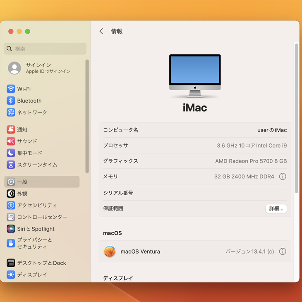The image size is (302, 302).
Task: Open the アクセシビリティ icon
Action: tap(11, 205)
